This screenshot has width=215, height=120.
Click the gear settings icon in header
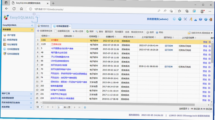click(x=174, y=19)
